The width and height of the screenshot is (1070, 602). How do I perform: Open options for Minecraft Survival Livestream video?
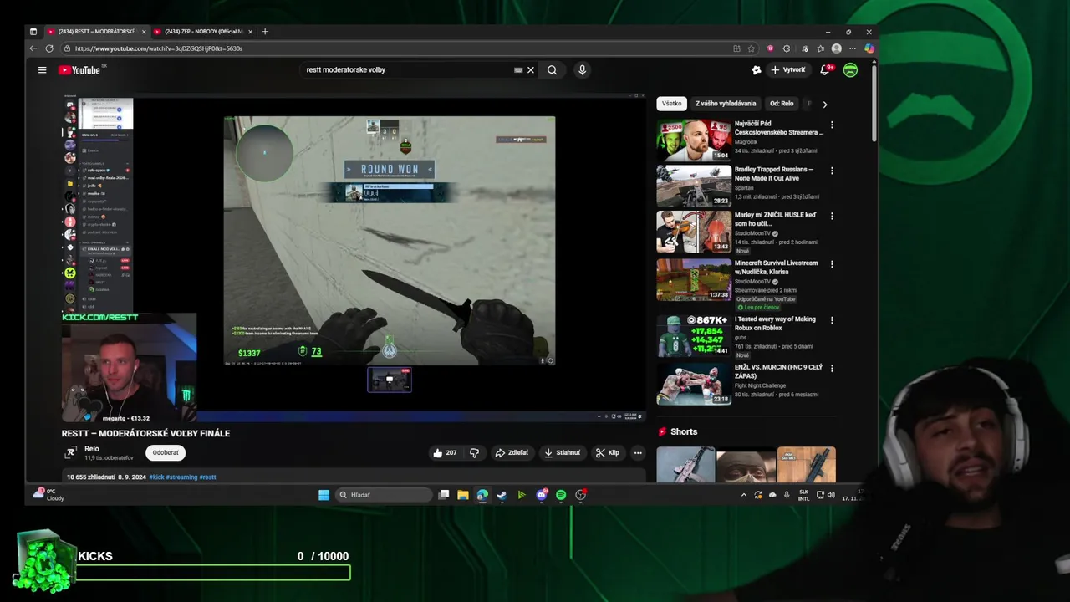pyautogui.click(x=832, y=264)
